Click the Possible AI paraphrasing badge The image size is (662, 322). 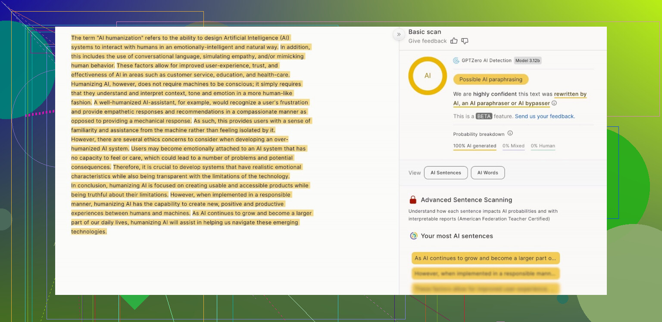coord(490,80)
